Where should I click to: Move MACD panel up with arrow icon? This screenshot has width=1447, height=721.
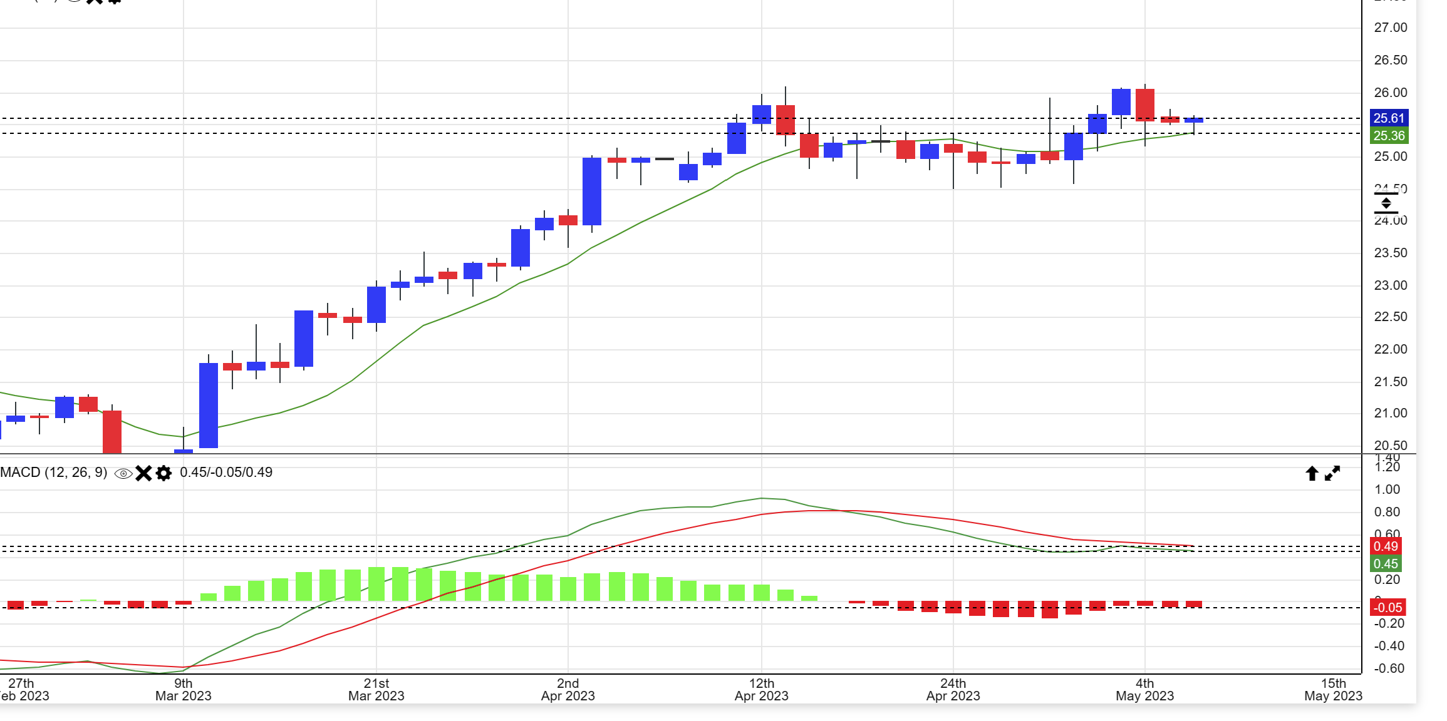coord(1312,473)
